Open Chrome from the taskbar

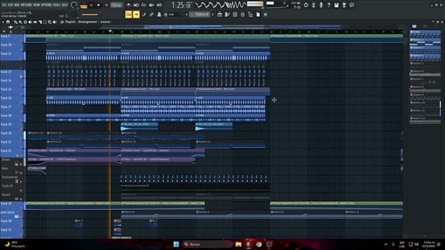(258, 244)
